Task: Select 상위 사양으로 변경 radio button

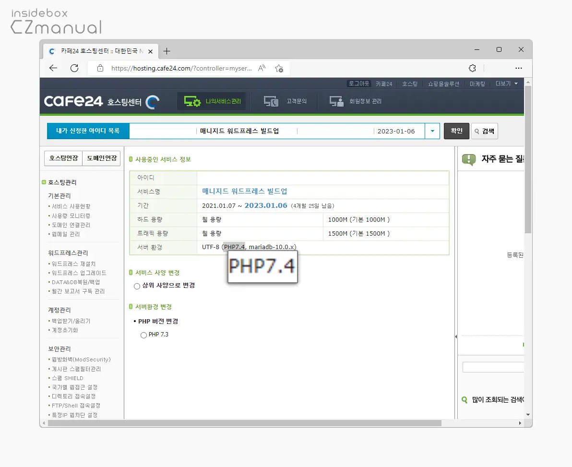Action: [x=137, y=286]
